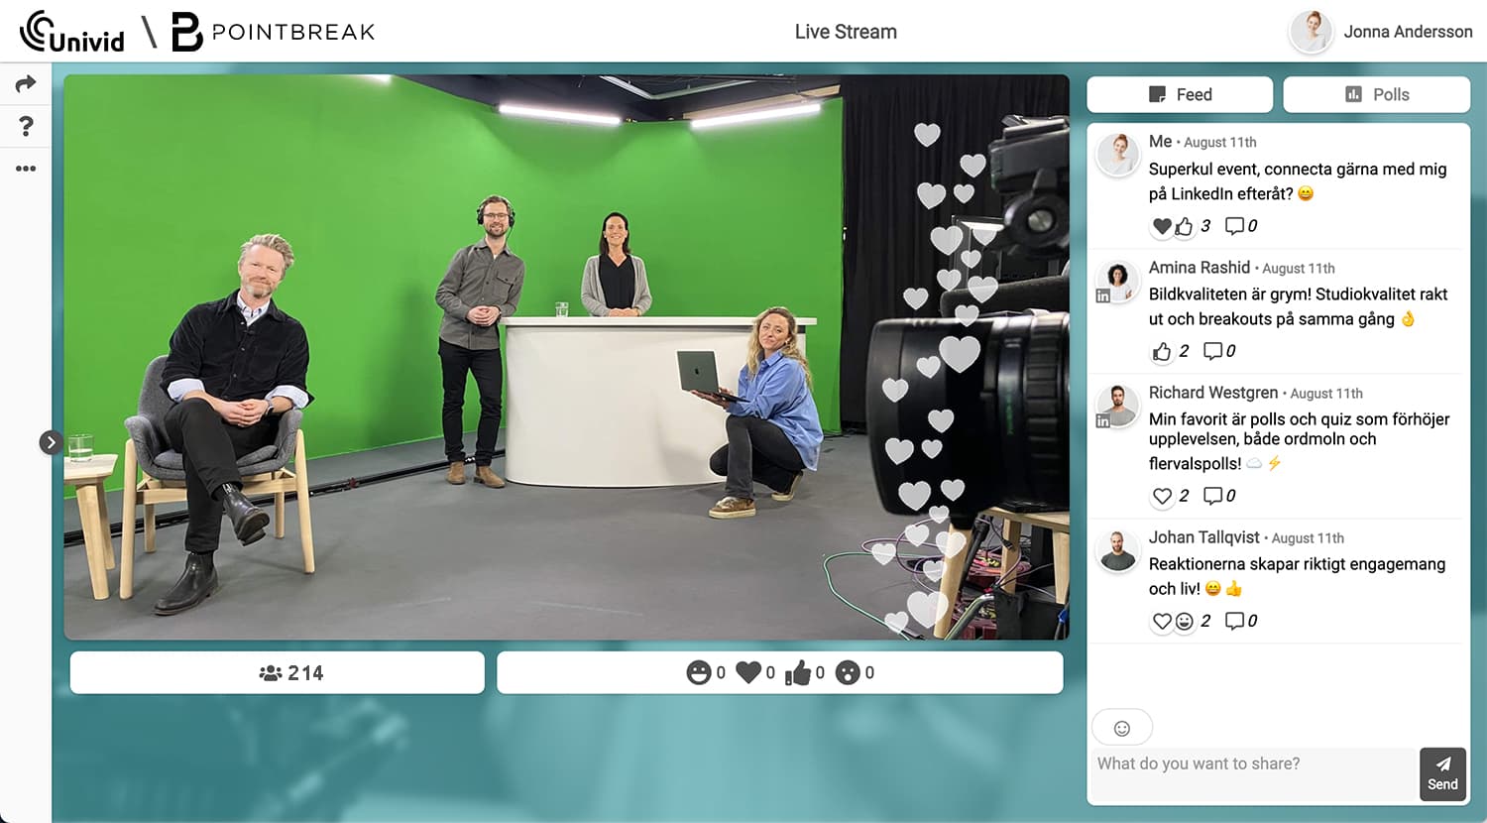Heart Richard Westgren's comment
1487x823 pixels.
click(1162, 495)
